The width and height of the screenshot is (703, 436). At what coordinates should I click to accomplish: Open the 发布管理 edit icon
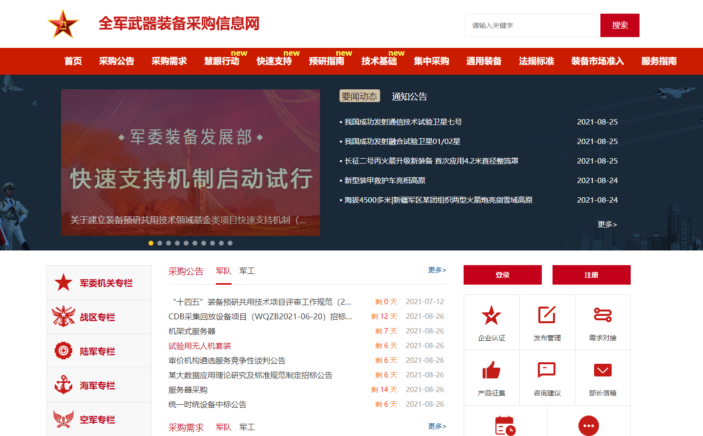click(547, 315)
